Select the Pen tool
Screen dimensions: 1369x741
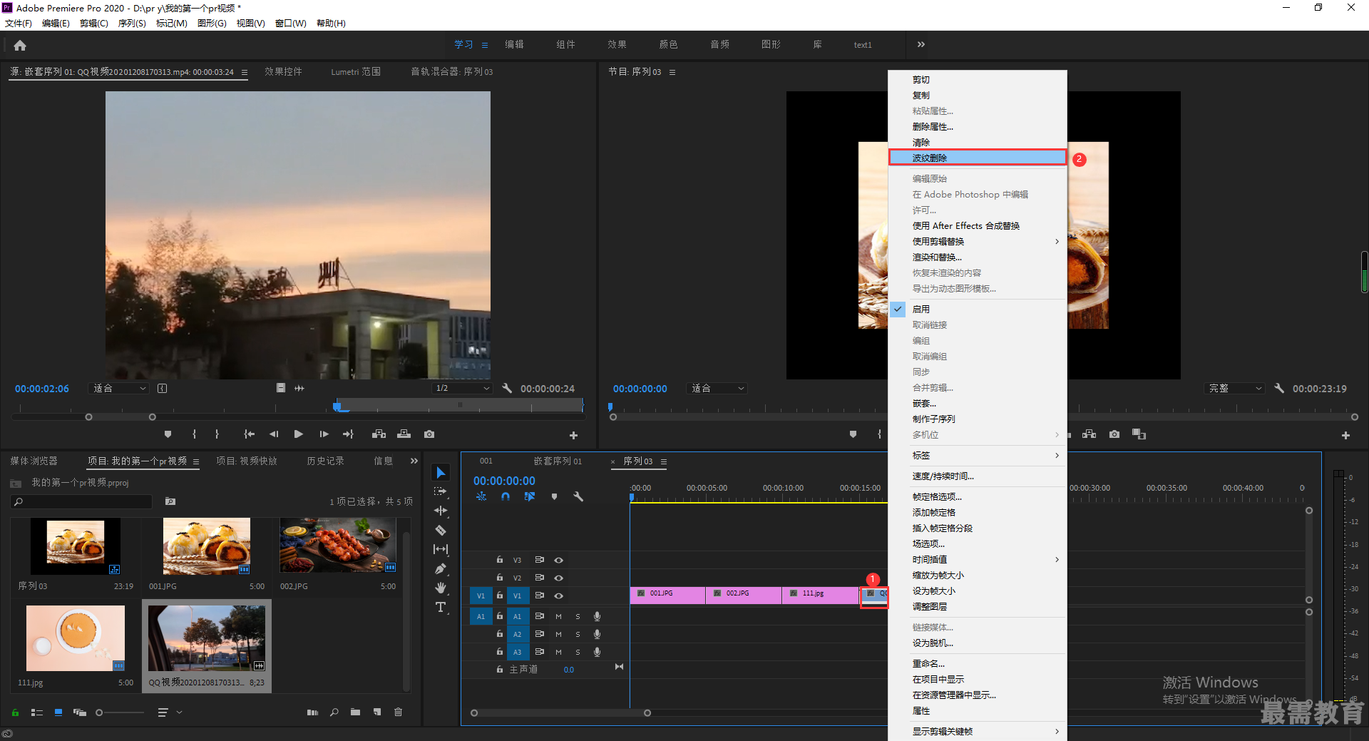(441, 568)
